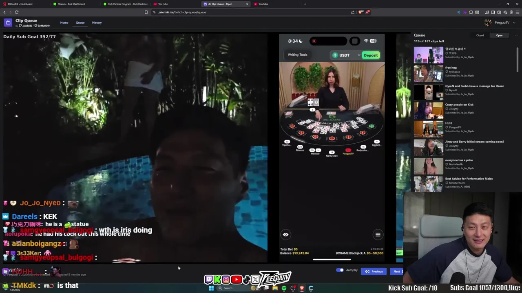Open the Queue tab

[80, 23]
